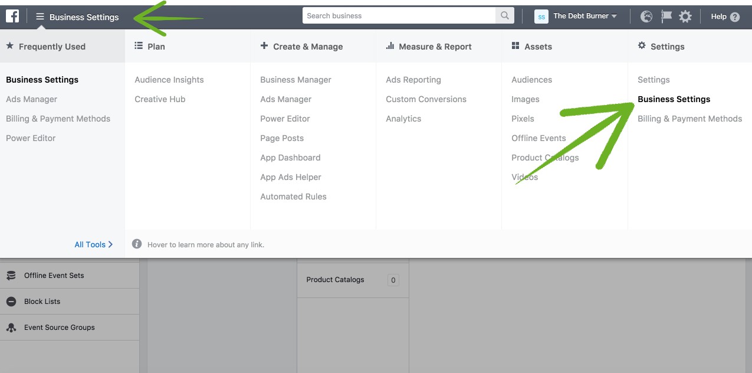
Task: Open Billing & Payment Methods in Settings column
Action: coord(689,119)
